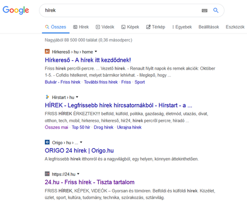Open the Ukrajna hírek sitelink

(129, 127)
